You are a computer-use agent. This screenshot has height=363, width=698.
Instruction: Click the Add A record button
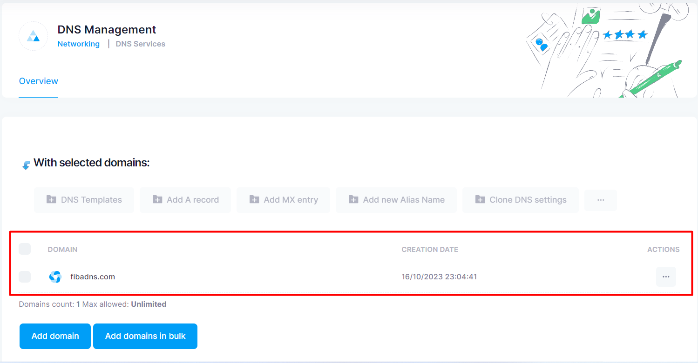point(185,200)
